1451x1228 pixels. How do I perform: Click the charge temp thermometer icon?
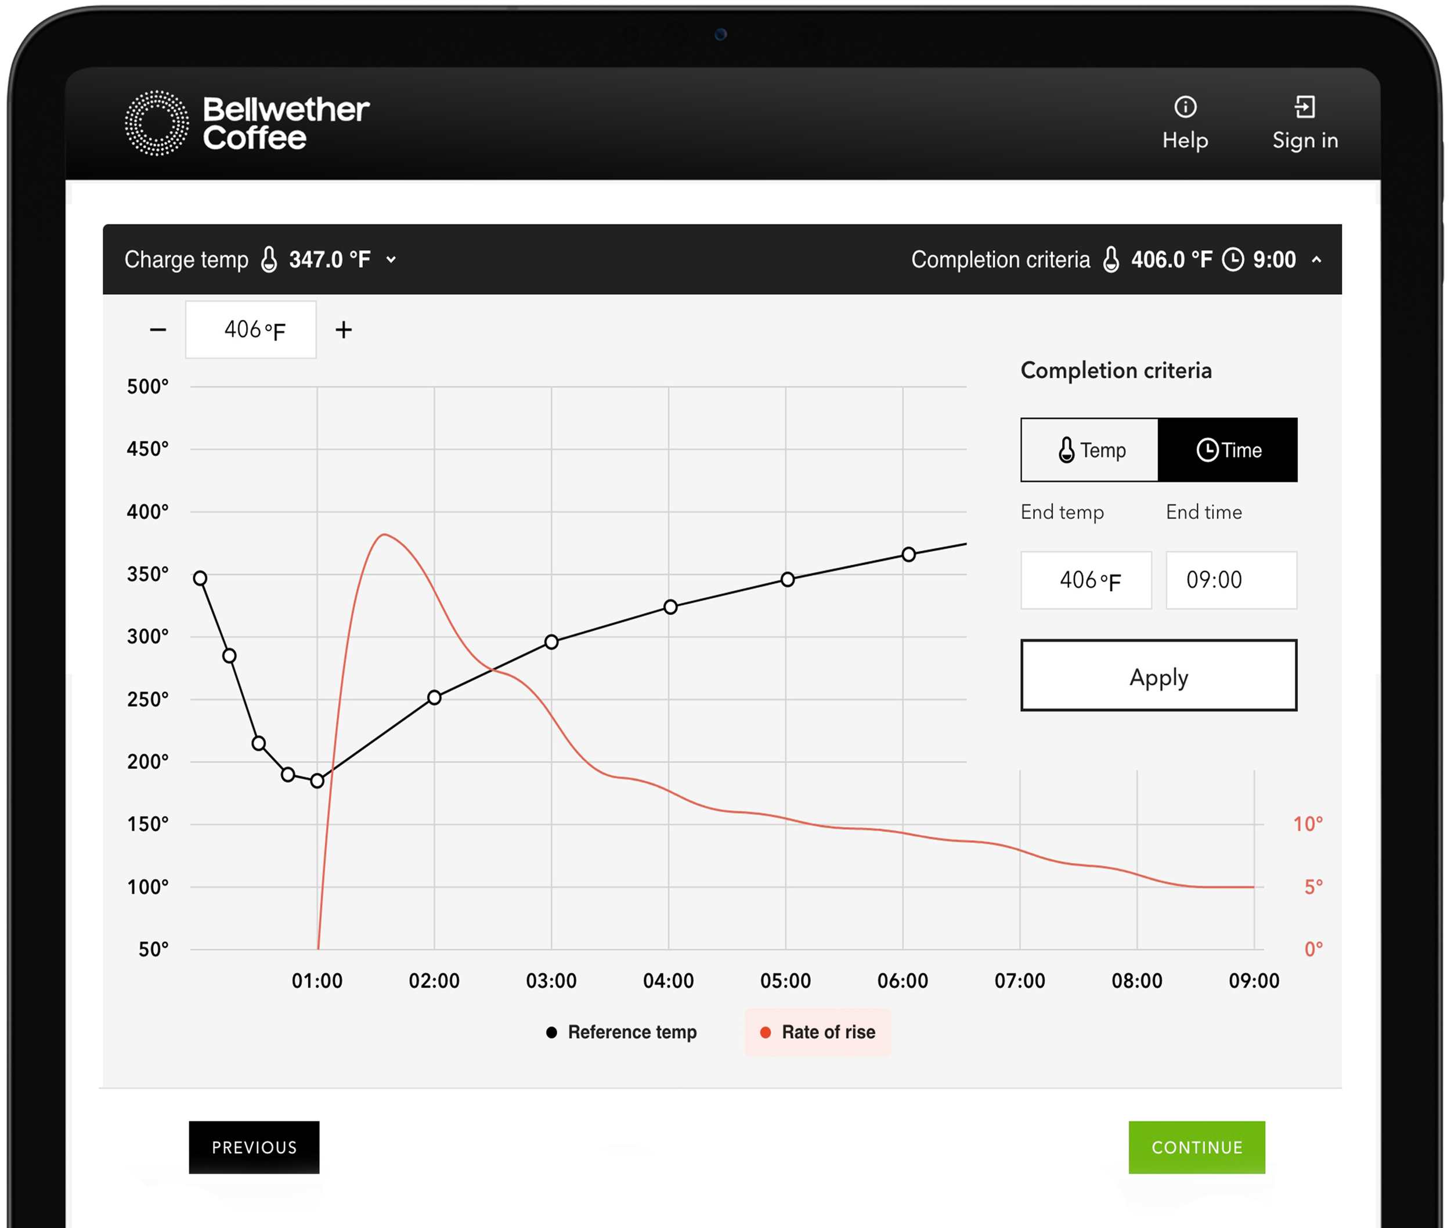coord(269,259)
